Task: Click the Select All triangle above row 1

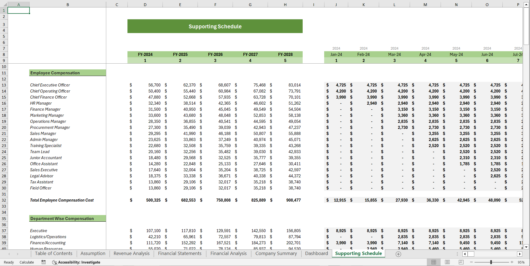Action: click(x=4, y=4)
